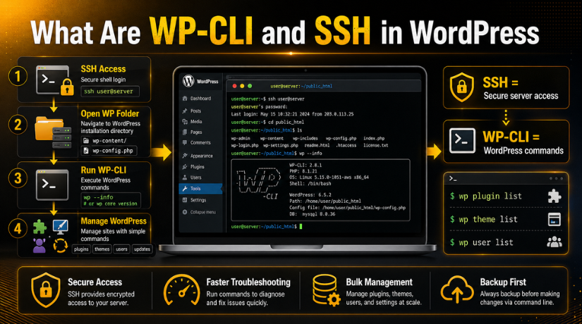This screenshot has width=582, height=324.
Task: Click the red terminal close dot
Action: [235, 86]
